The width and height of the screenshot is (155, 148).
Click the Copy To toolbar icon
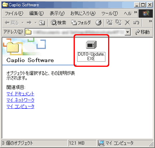click(x=118, y=23)
